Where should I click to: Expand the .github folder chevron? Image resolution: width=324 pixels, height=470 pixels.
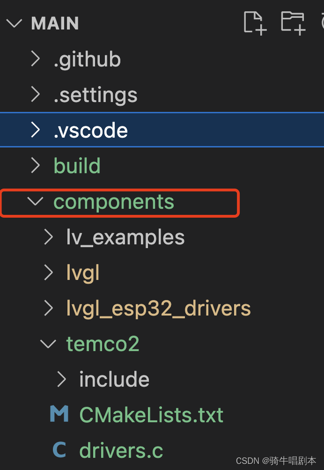pyautogui.click(x=36, y=59)
